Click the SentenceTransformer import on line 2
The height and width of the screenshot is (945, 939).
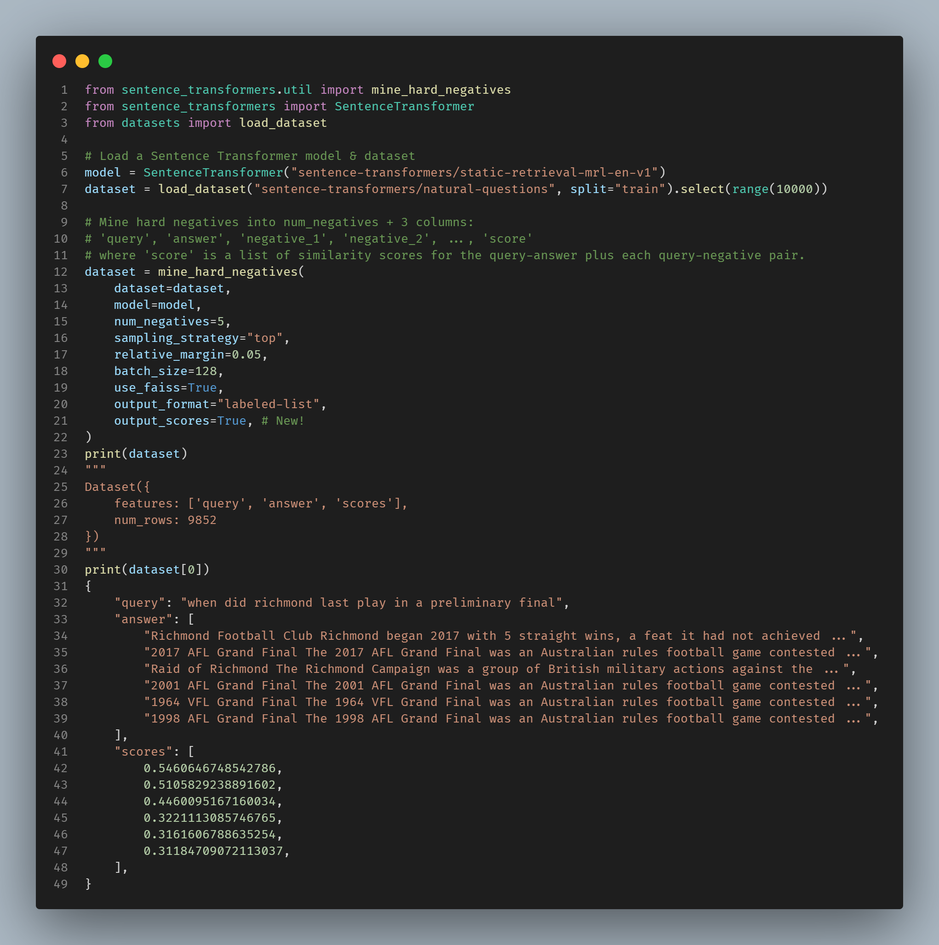[x=404, y=107]
